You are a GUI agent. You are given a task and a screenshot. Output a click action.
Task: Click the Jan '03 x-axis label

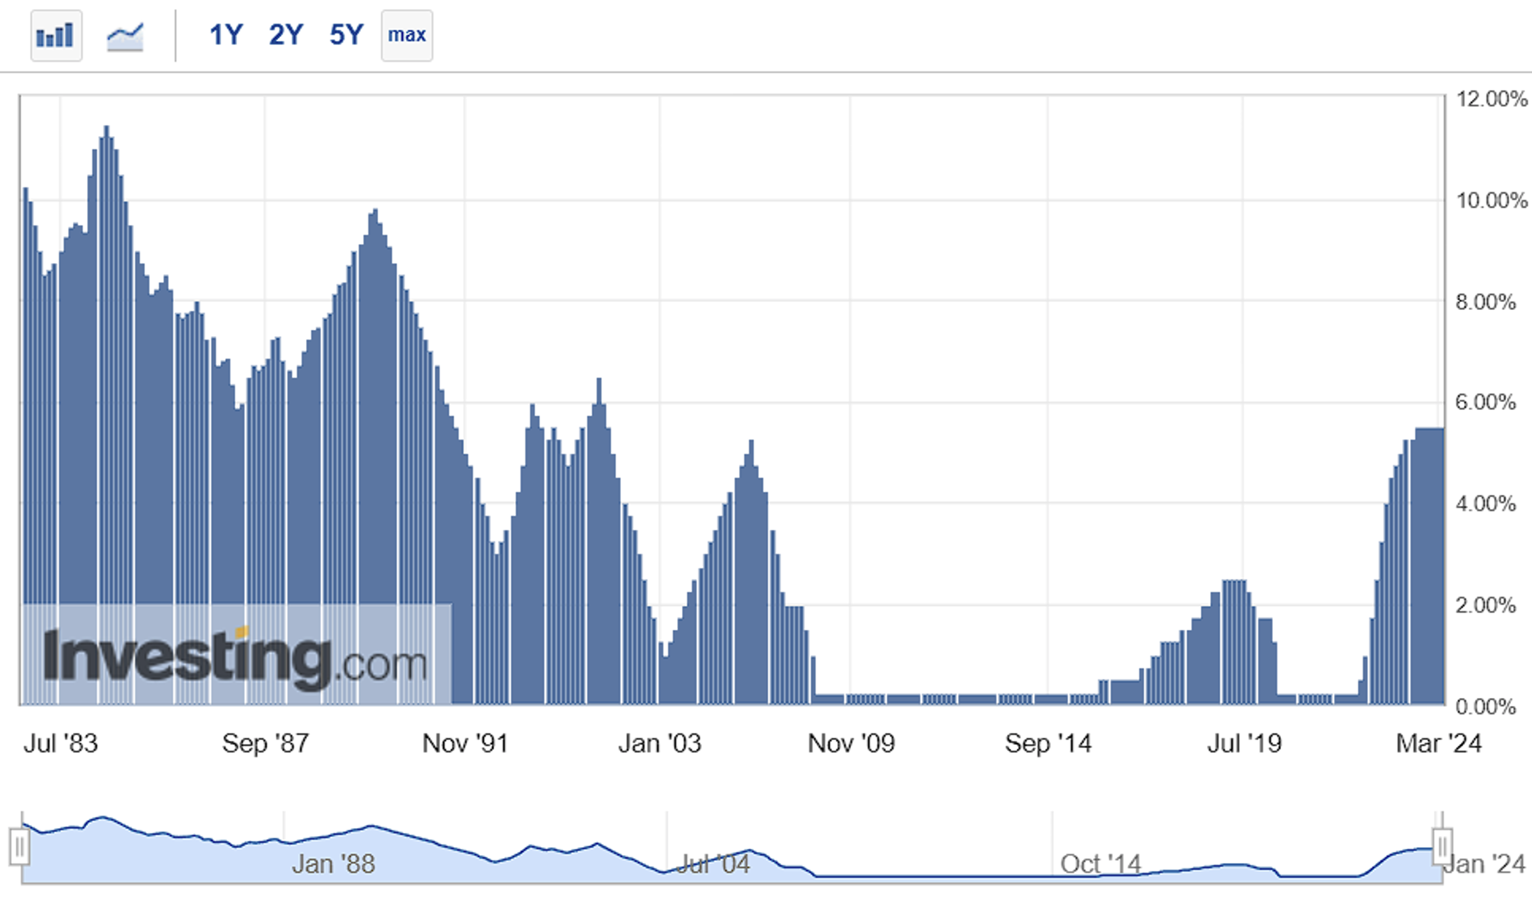(660, 743)
